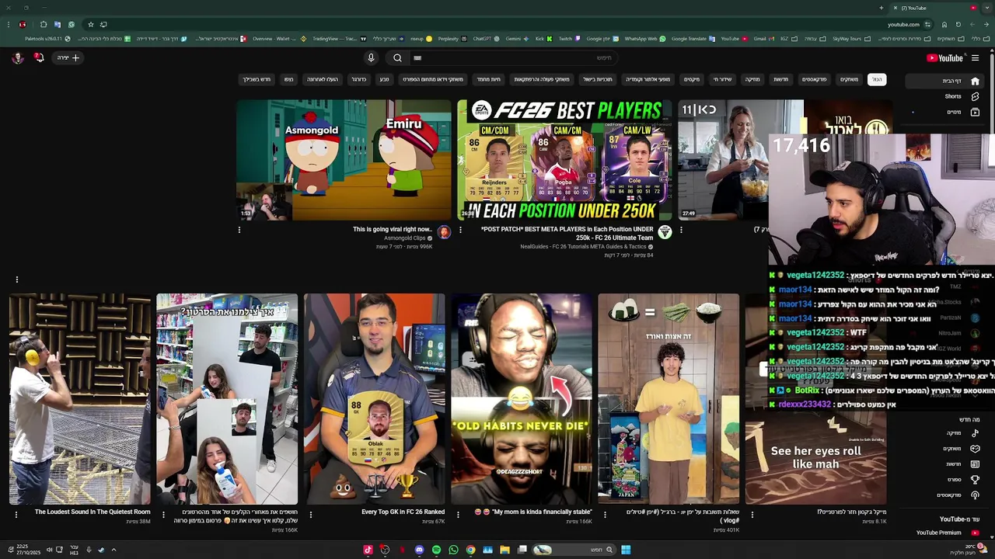Open options for "This is going viral" video

(x=239, y=230)
